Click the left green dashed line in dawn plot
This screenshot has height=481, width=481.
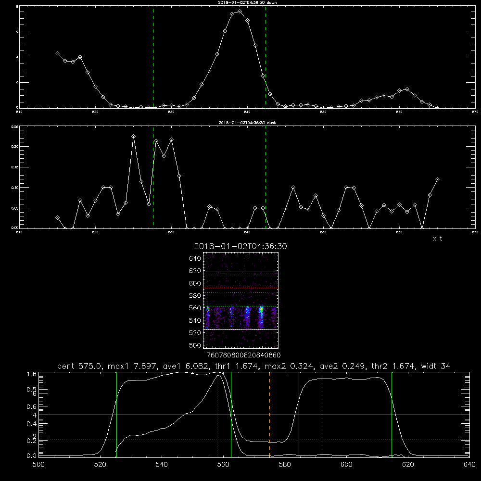click(153, 57)
